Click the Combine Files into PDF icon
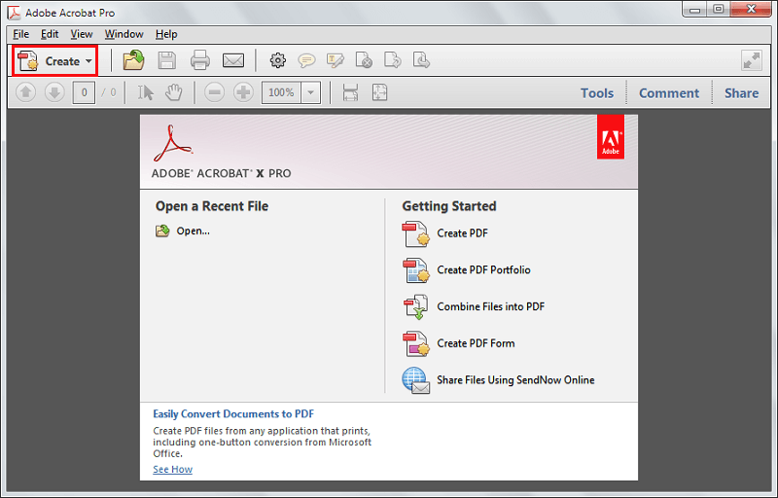 tap(416, 307)
